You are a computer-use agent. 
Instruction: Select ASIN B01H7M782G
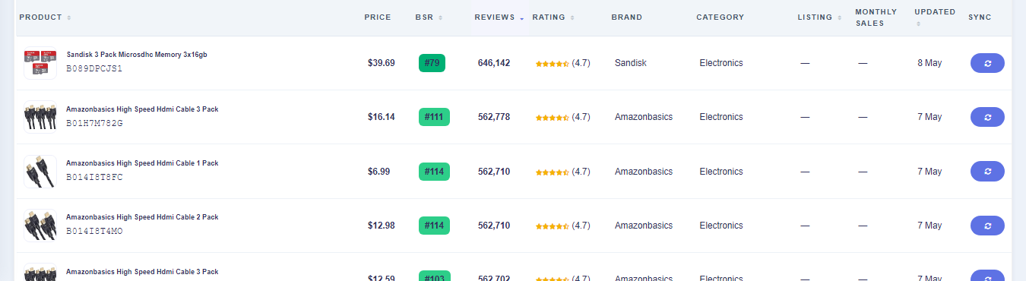pos(94,123)
